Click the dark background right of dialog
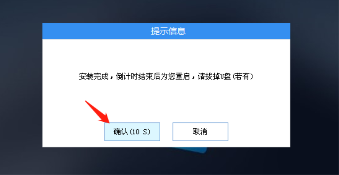The width and height of the screenshot is (339, 175). [314, 87]
